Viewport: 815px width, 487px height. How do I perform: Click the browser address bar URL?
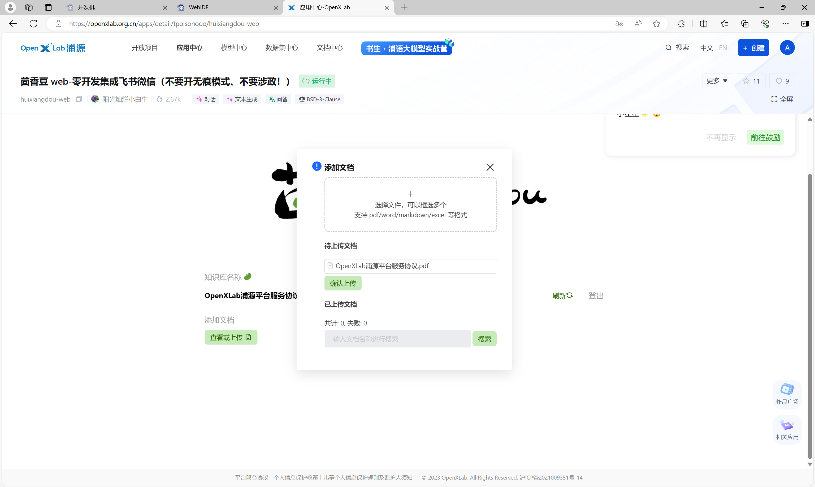(x=164, y=24)
